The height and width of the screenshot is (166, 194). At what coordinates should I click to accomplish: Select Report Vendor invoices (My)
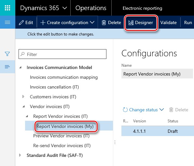65,126
